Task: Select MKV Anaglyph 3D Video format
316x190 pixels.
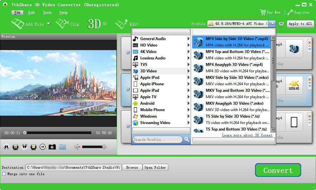Action: (x=232, y=106)
